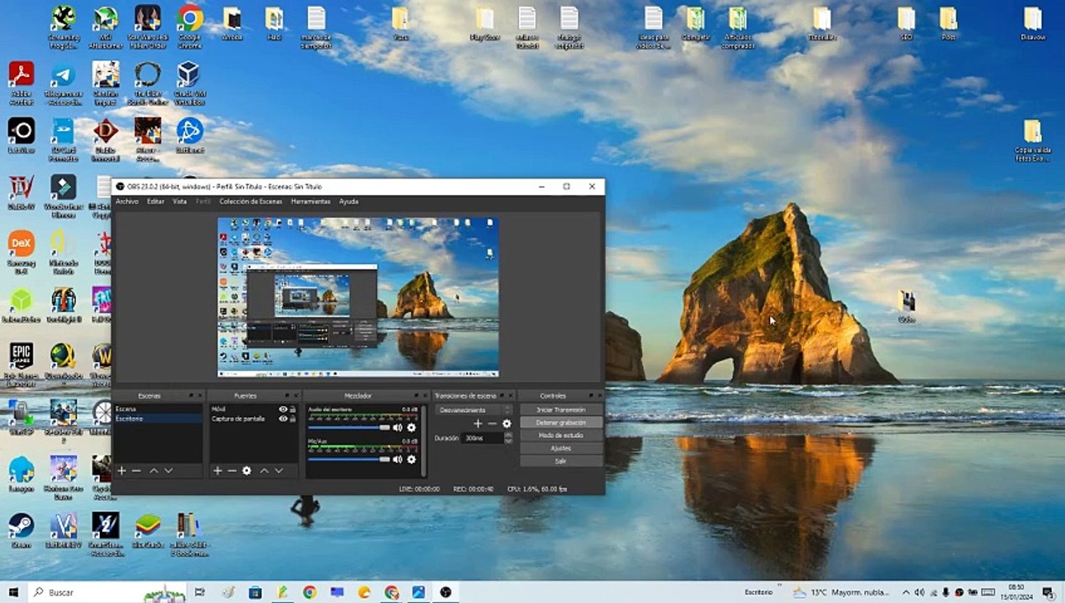
Task: Open Mic/Aux audio settings gear
Action: [x=411, y=459]
